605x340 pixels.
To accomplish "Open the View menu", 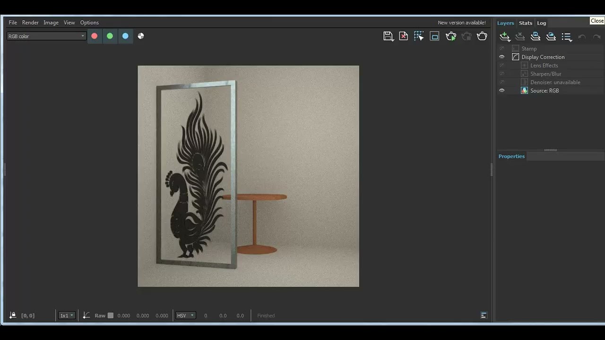I will coord(69,23).
